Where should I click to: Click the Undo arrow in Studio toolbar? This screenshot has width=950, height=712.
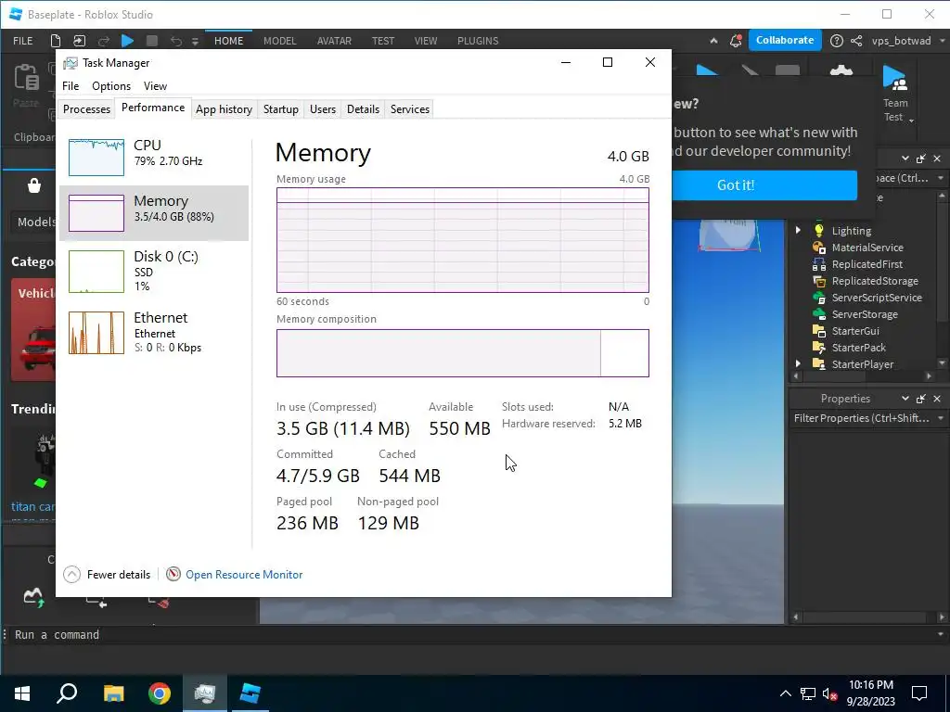[175, 41]
